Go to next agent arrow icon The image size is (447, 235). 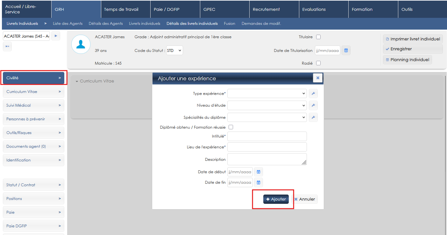point(56,36)
